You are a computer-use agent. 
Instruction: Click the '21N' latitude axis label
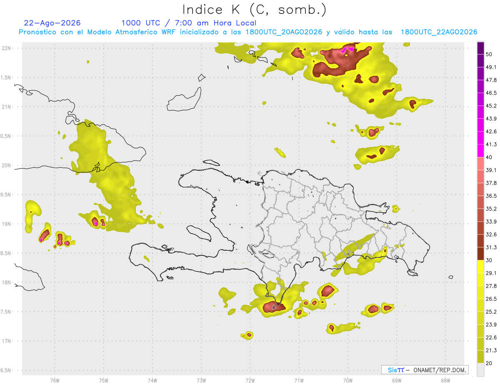[6, 107]
